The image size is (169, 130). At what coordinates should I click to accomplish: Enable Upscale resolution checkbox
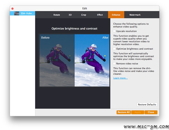pyautogui.click(x=114, y=31)
